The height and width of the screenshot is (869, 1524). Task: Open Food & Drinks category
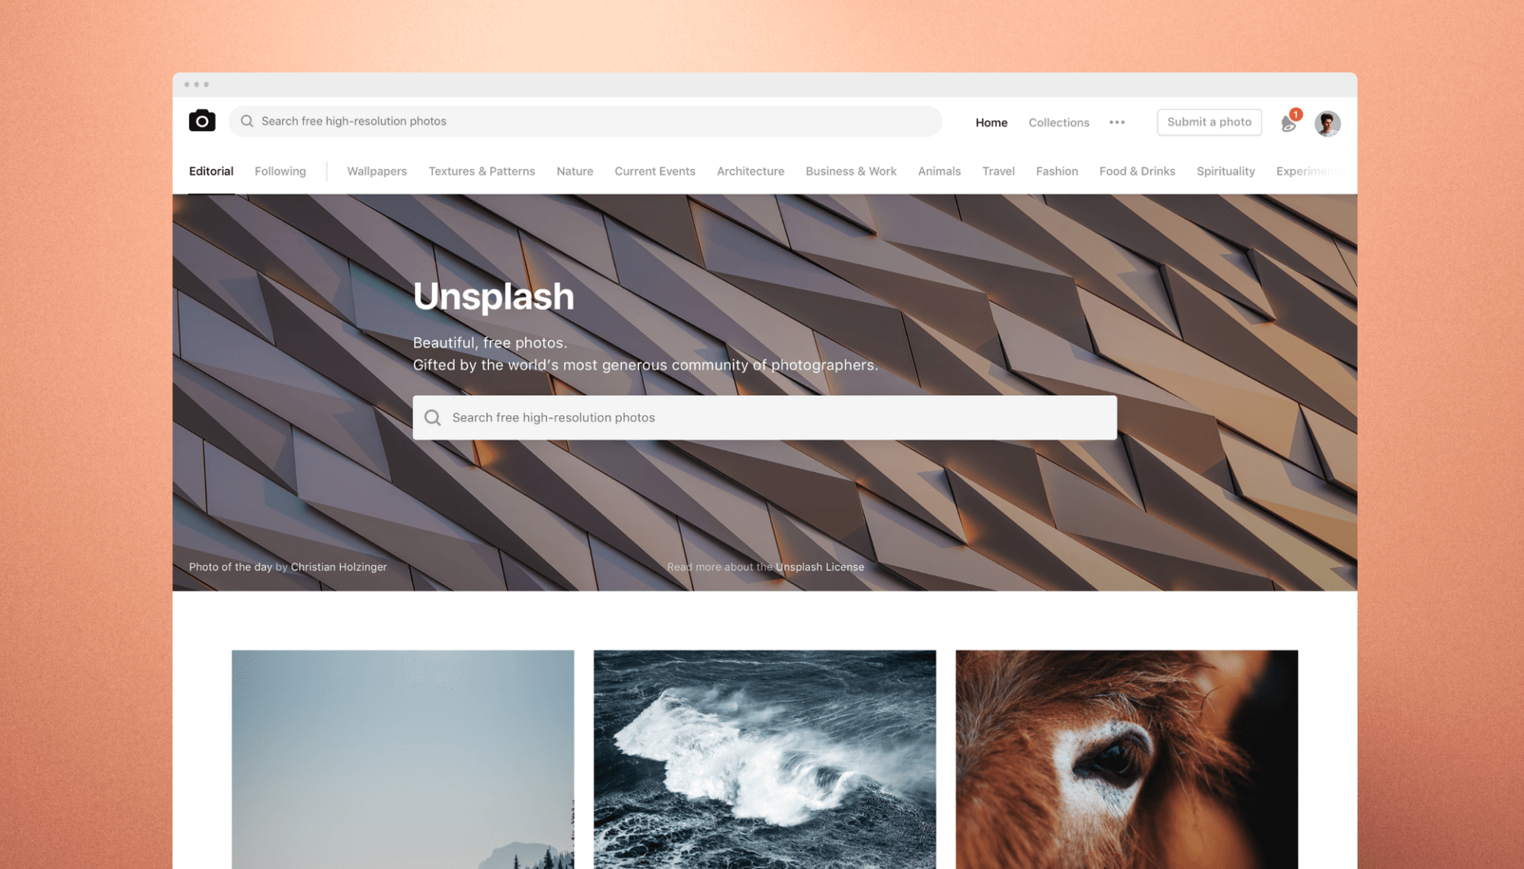[x=1136, y=171]
